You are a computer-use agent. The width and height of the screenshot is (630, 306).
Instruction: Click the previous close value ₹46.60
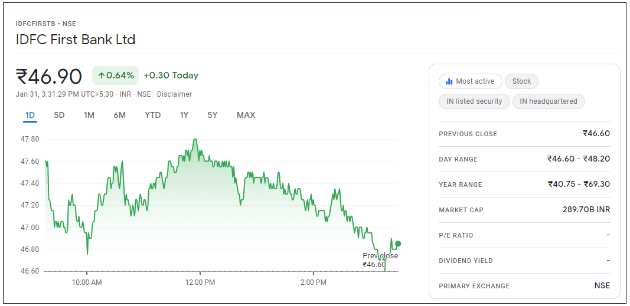pyautogui.click(x=596, y=133)
